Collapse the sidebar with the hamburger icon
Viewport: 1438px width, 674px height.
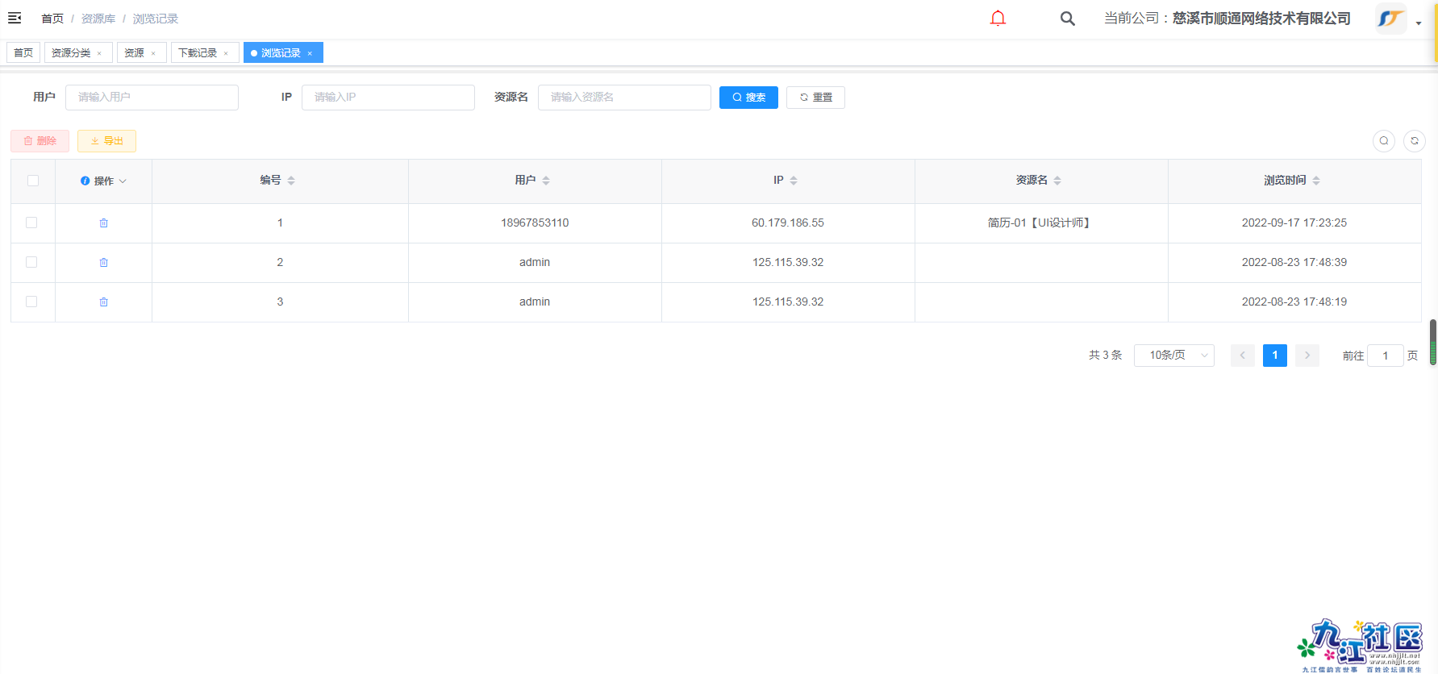pos(15,18)
